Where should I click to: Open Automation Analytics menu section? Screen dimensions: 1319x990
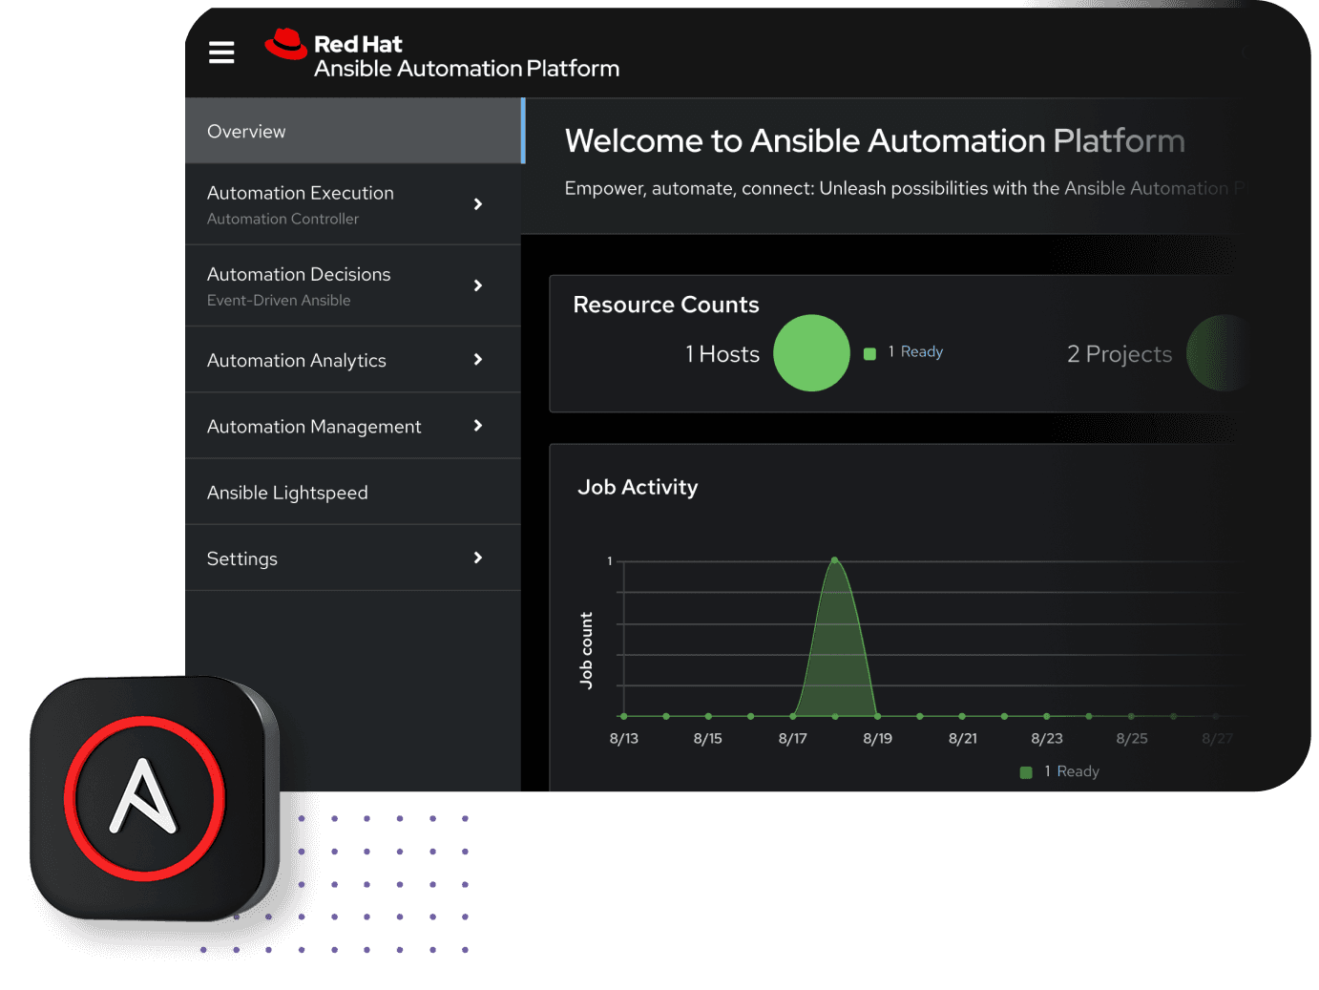(353, 360)
